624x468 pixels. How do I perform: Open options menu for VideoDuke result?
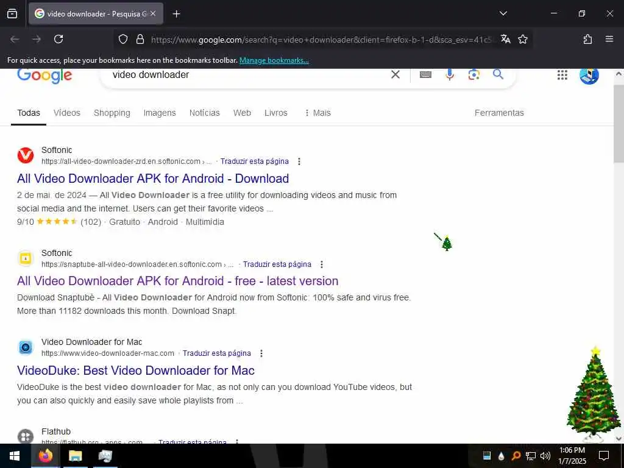pos(261,353)
